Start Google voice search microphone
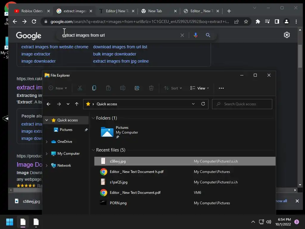Viewport: 305px width, 229px height. (x=196, y=35)
